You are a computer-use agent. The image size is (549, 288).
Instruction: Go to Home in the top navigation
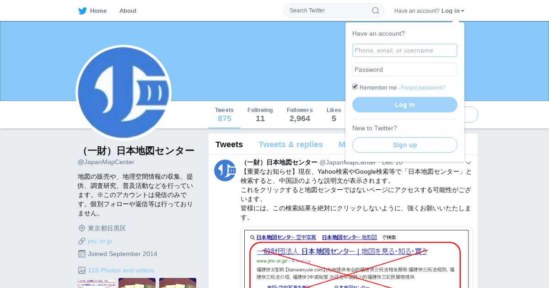98,11
